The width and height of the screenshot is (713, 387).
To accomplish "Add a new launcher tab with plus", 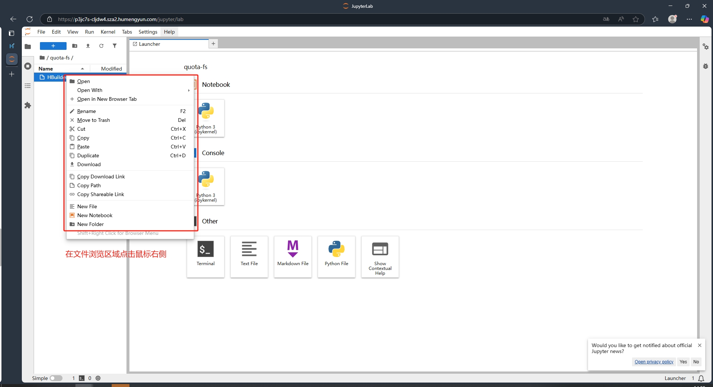I will click(x=213, y=44).
